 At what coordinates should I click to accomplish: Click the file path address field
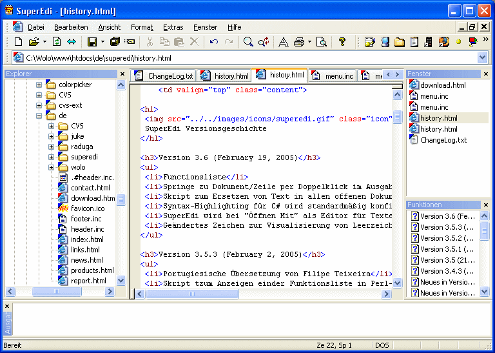pos(245,58)
